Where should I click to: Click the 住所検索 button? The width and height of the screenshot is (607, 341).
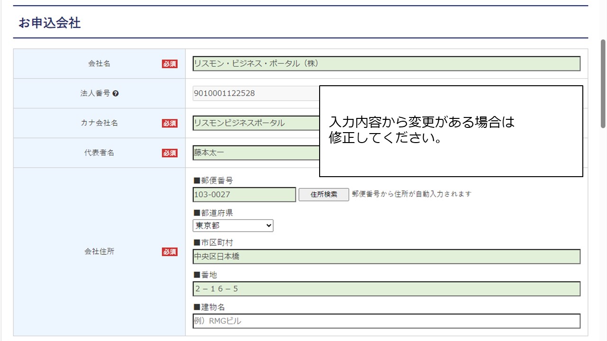point(324,195)
